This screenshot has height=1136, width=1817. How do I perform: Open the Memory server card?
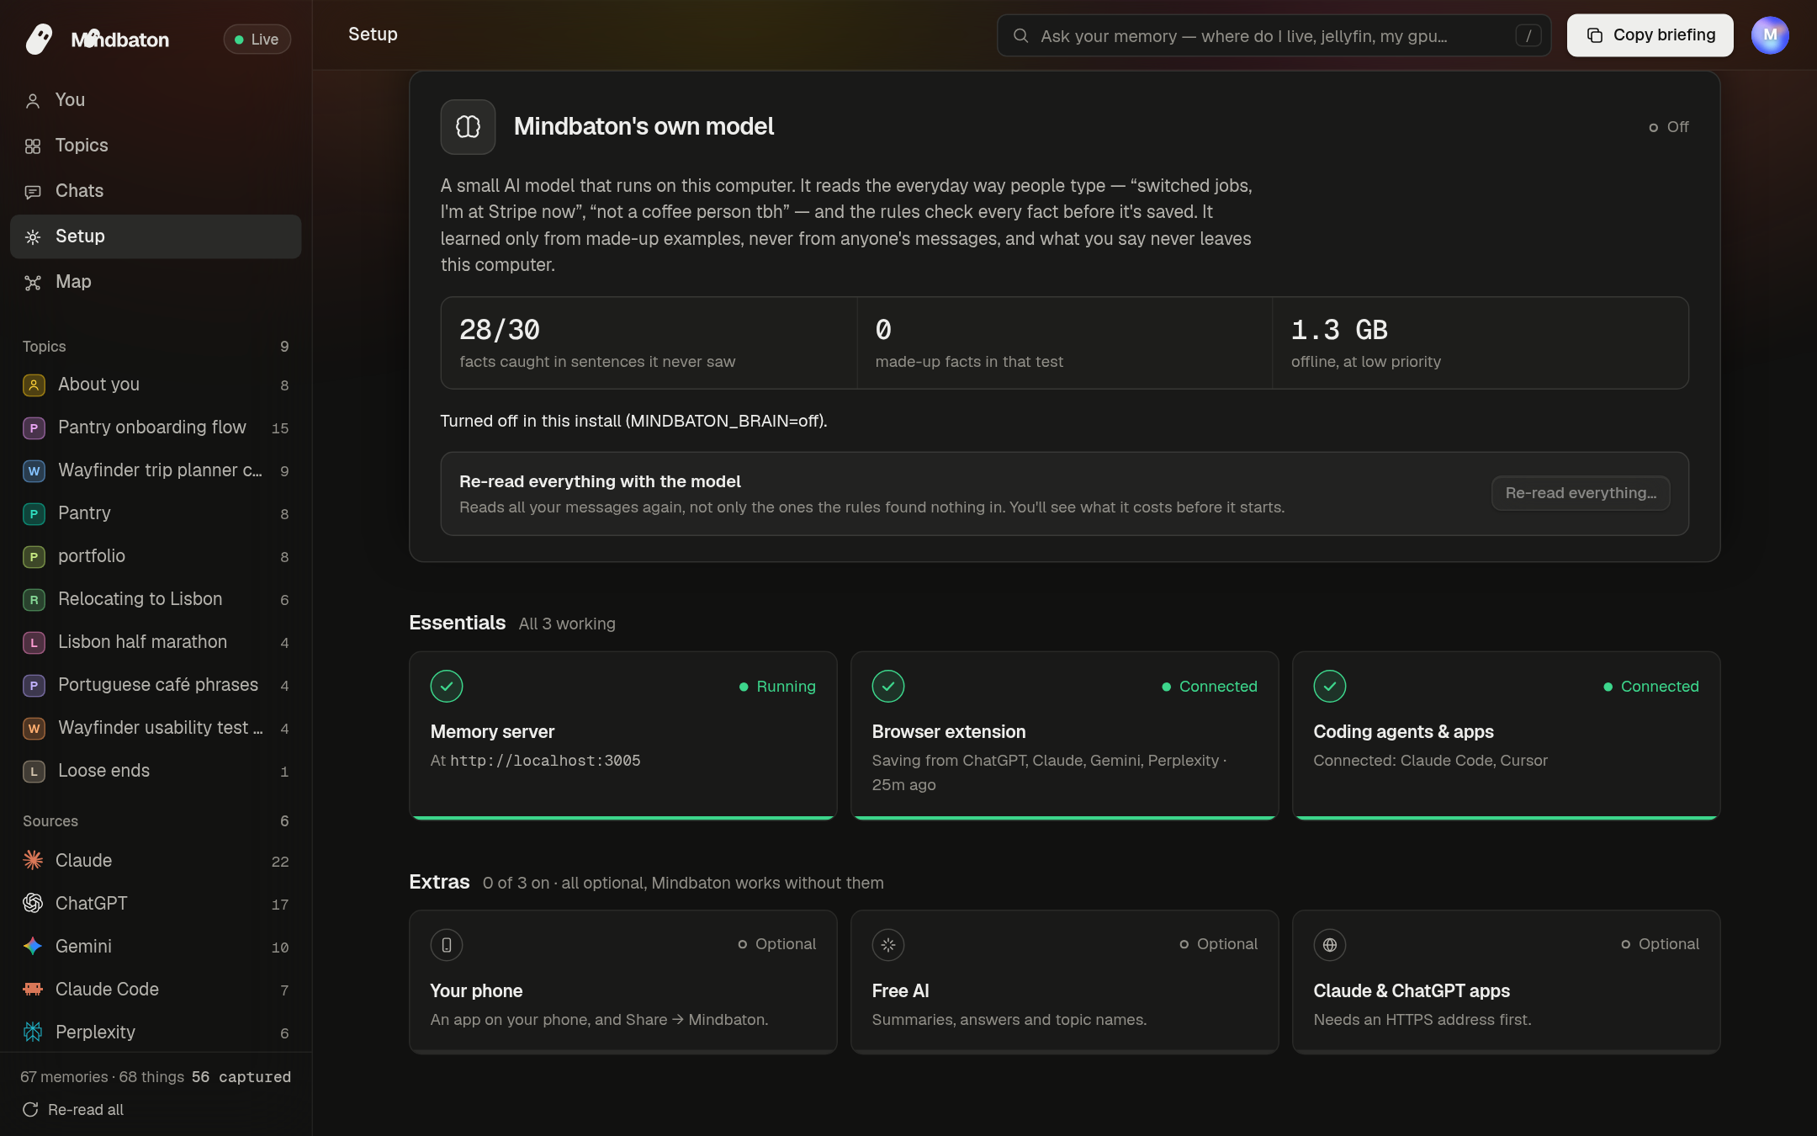[x=622, y=735]
